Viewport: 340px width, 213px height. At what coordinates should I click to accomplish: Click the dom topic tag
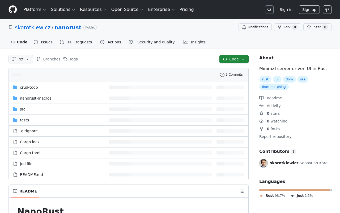[x=289, y=79]
